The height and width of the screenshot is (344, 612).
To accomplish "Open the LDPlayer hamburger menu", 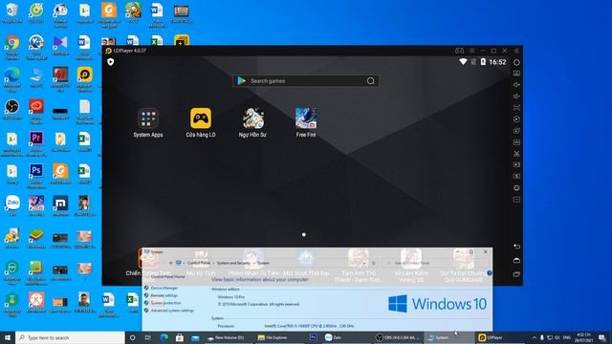I will tap(471, 51).
